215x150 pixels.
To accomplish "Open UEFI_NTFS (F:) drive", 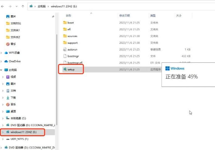I will point(19,139).
